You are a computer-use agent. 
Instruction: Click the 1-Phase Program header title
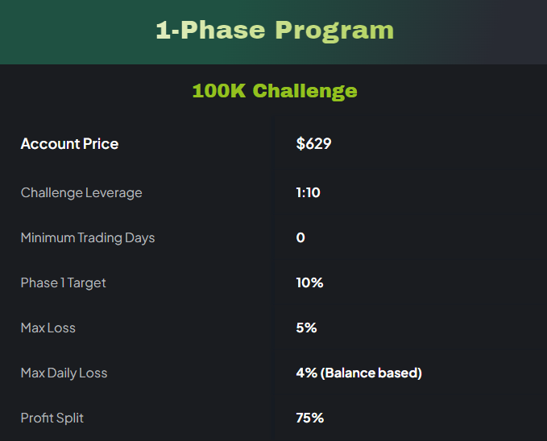[274, 31]
